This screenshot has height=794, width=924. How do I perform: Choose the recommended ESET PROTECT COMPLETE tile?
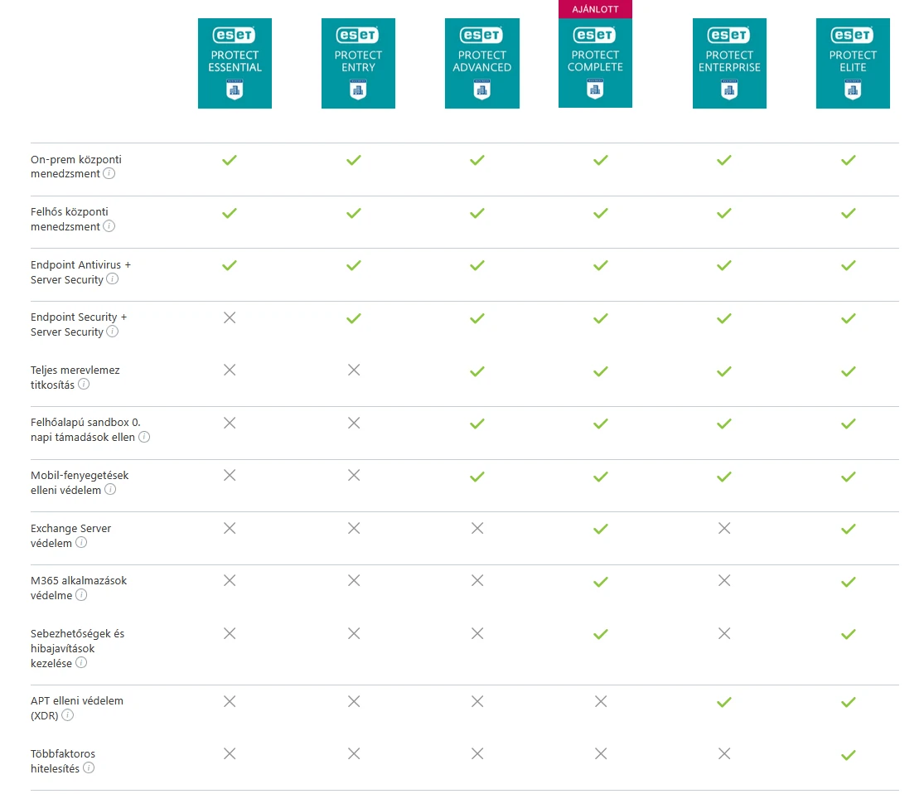595,62
